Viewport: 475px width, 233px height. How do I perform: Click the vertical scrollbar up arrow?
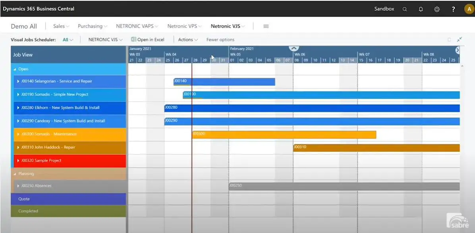point(461,65)
